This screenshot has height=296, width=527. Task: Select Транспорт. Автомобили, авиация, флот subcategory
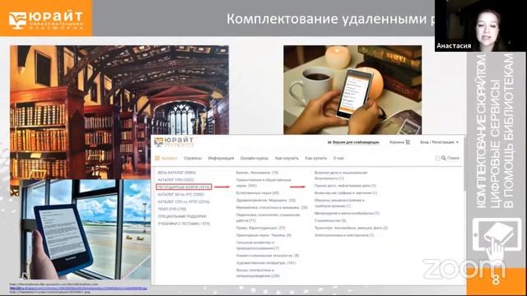[x=351, y=228]
